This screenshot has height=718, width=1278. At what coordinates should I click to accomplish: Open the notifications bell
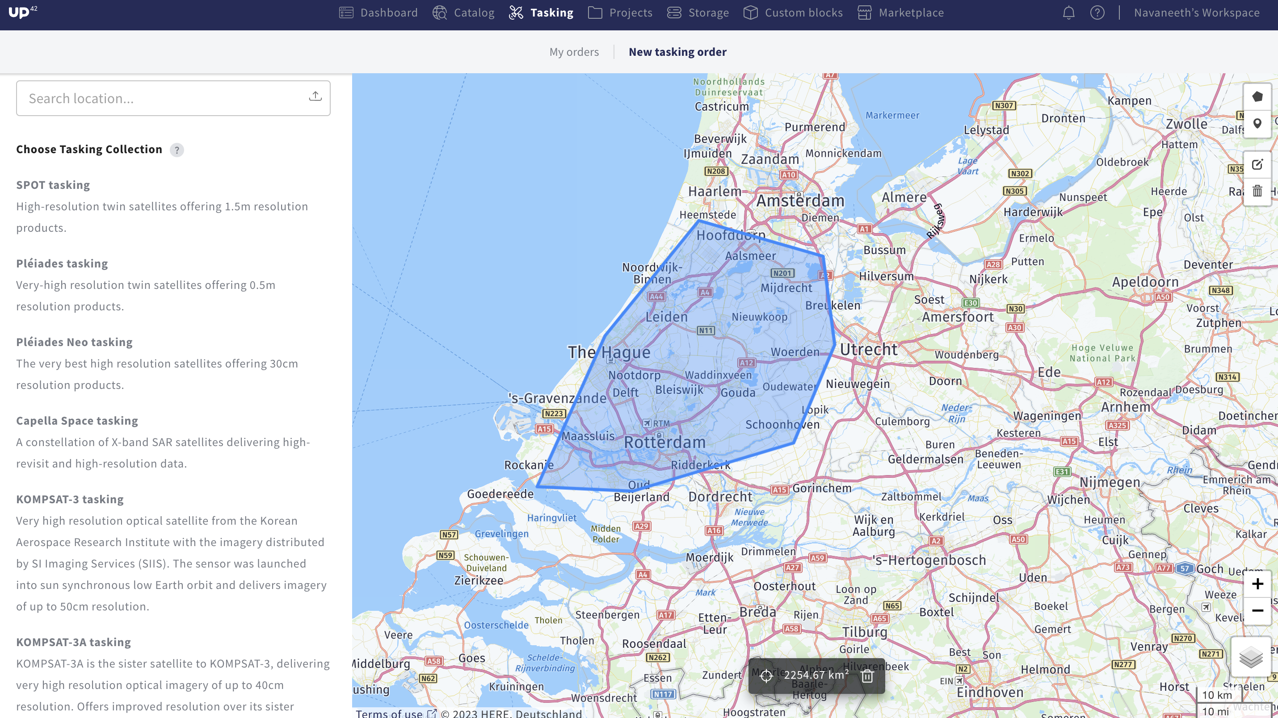point(1068,13)
